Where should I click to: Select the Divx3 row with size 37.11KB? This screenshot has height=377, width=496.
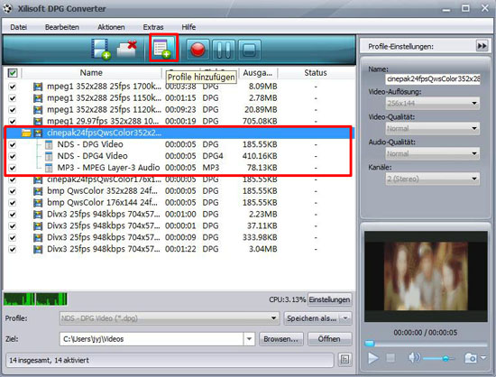(179, 225)
